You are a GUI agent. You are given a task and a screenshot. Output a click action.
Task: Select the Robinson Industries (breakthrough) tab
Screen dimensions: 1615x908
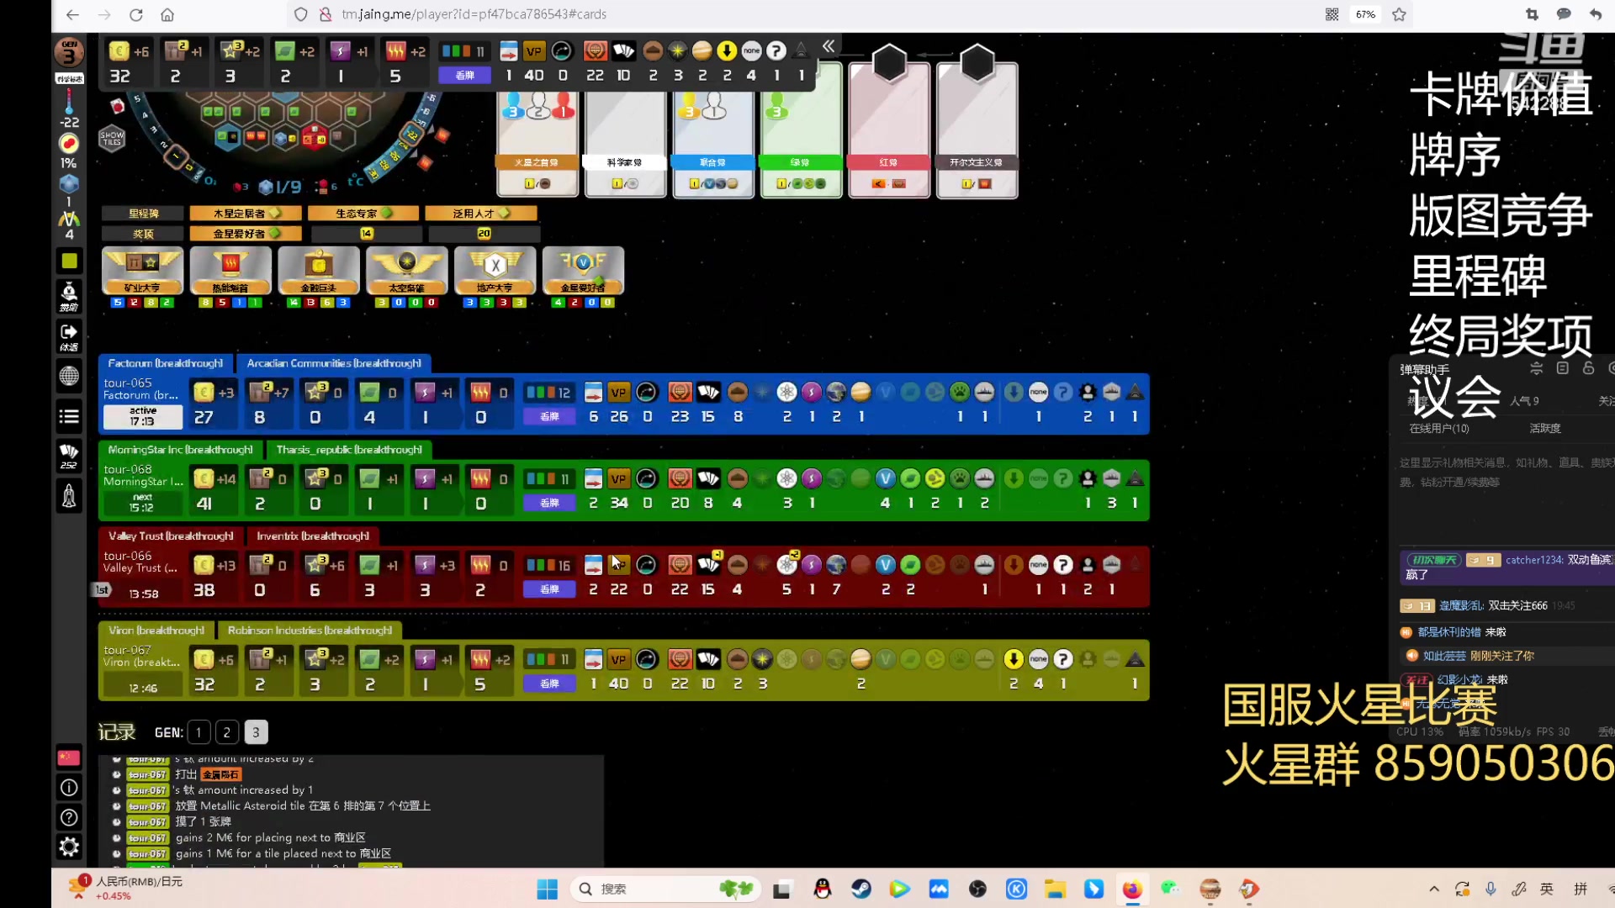(x=310, y=630)
